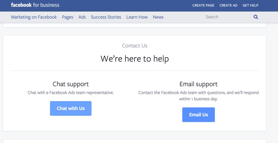Open the Create Page link
278x143 pixels.
tap(203, 5)
